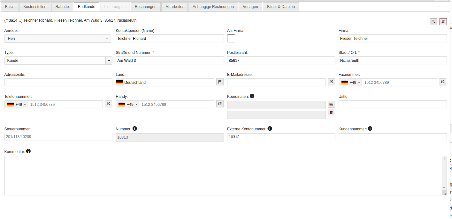Click the search magnifier icon at top right
Screen dimensions: 452x219
(433, 22)
